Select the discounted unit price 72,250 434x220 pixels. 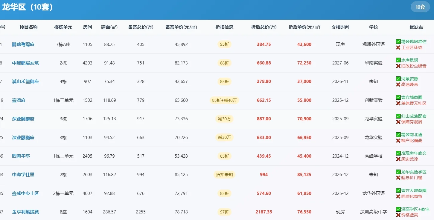click(304, 63)
